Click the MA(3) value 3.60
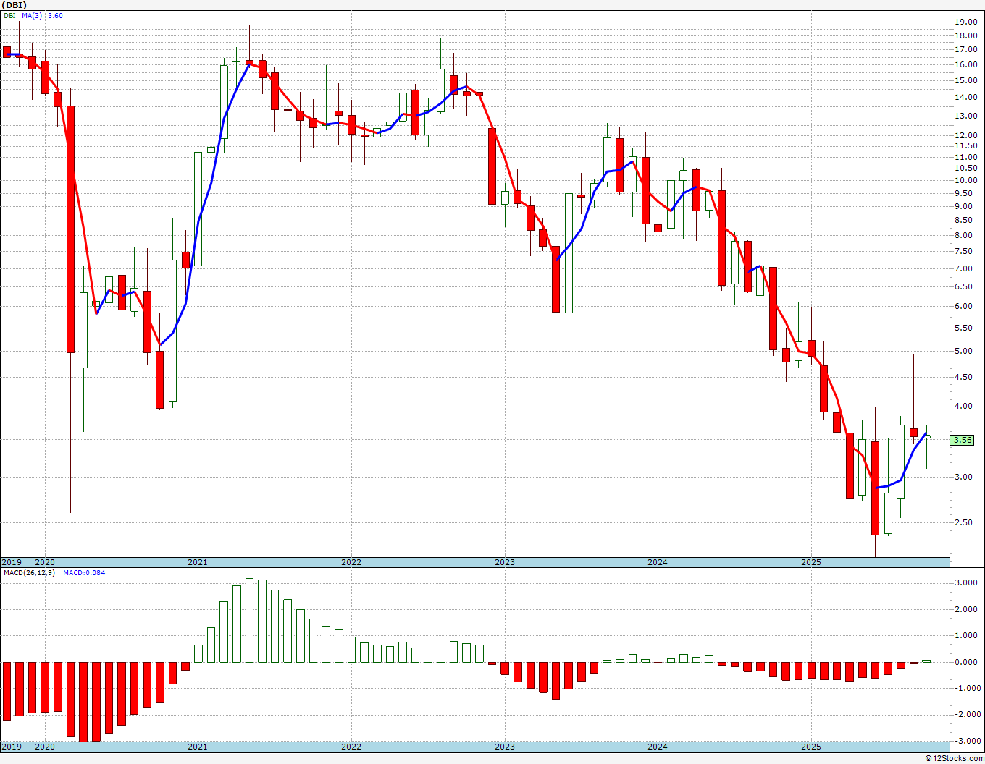Viewport: 985px width, 764px height. [x=55, y=15]
